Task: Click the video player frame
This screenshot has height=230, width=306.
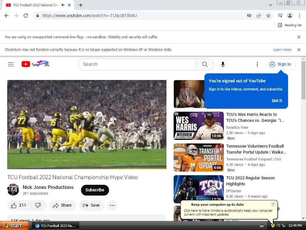Action: [x=87, y=124]
